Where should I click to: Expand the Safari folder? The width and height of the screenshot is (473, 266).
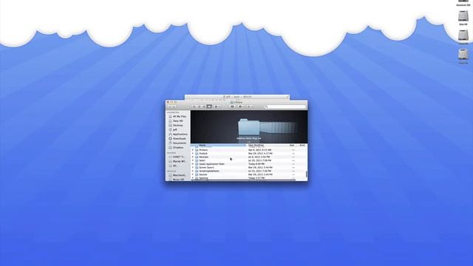193,161
